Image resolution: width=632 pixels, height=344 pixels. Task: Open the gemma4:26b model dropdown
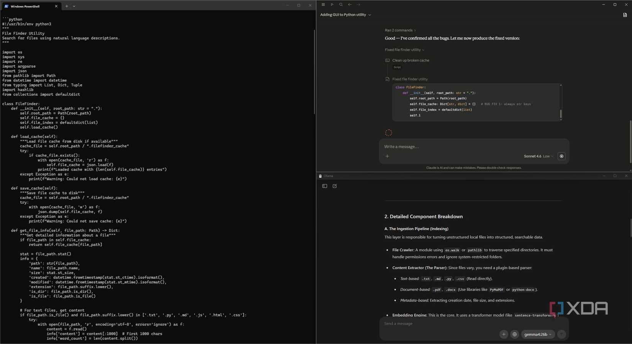[538, 334]
